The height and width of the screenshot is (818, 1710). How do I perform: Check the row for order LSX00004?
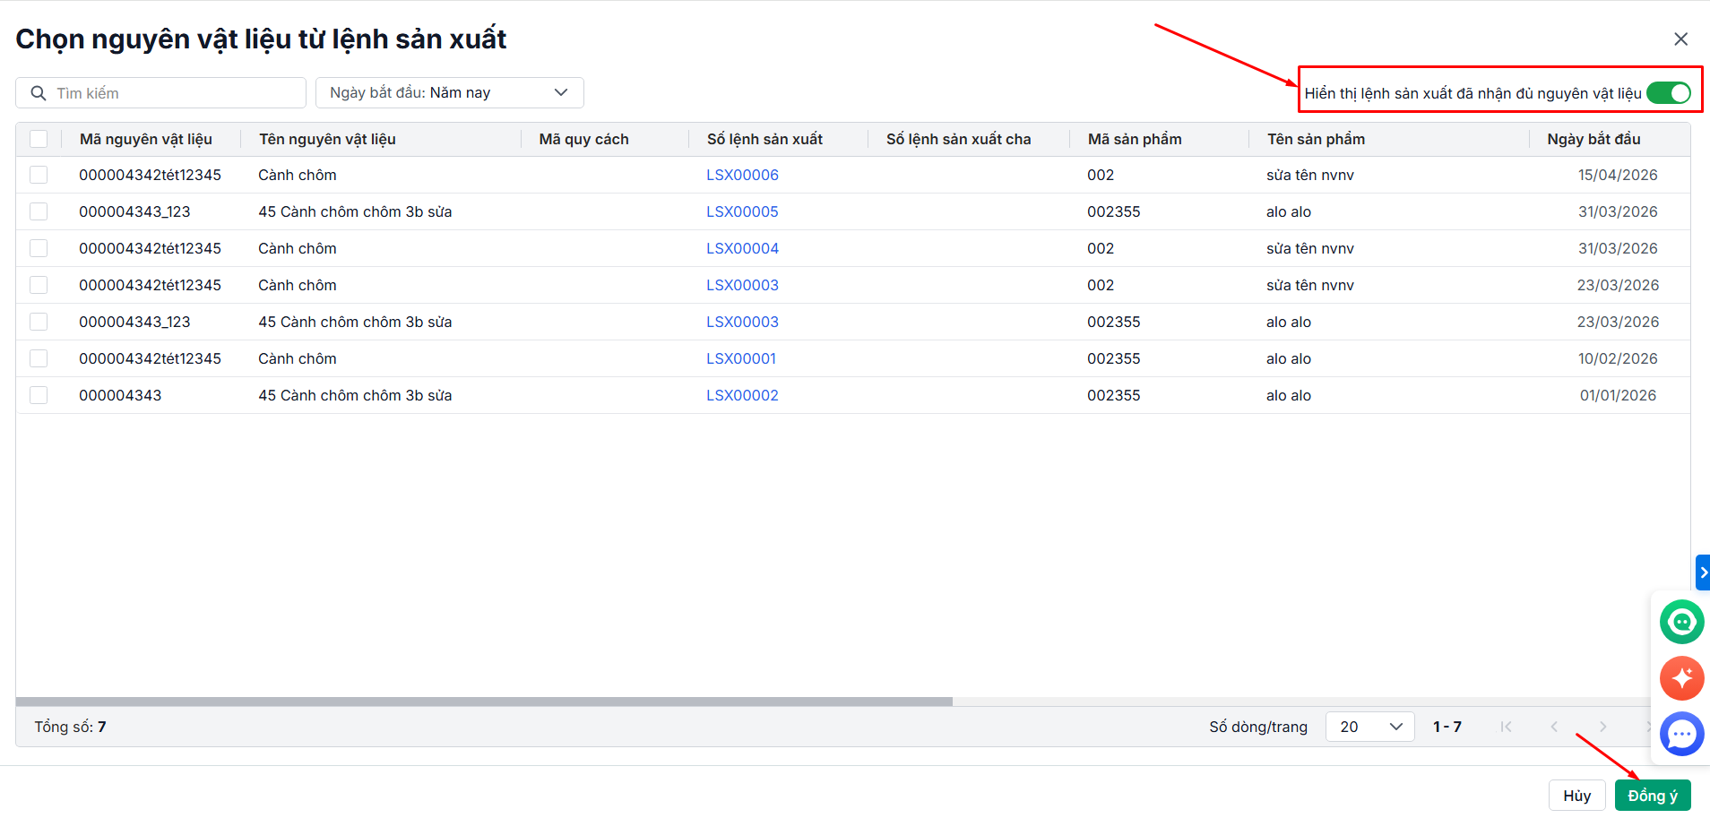pyautogui.click(x=39, y=248)
